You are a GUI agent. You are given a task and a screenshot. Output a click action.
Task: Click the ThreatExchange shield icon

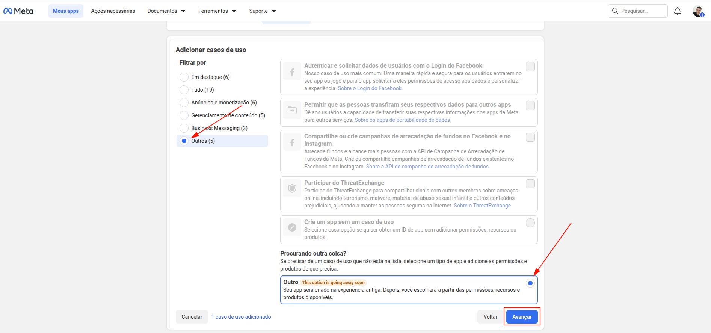(x=292, y=188)
